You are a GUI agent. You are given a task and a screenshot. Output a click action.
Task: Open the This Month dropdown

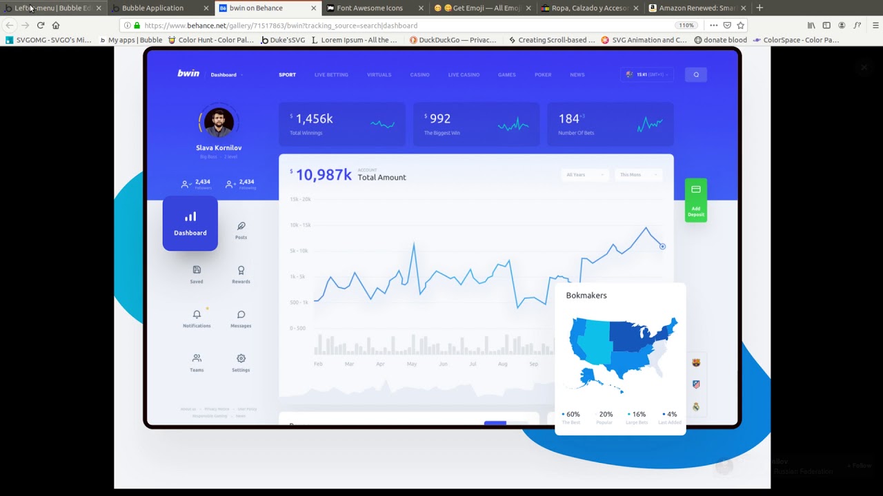[x=639, y=175]
